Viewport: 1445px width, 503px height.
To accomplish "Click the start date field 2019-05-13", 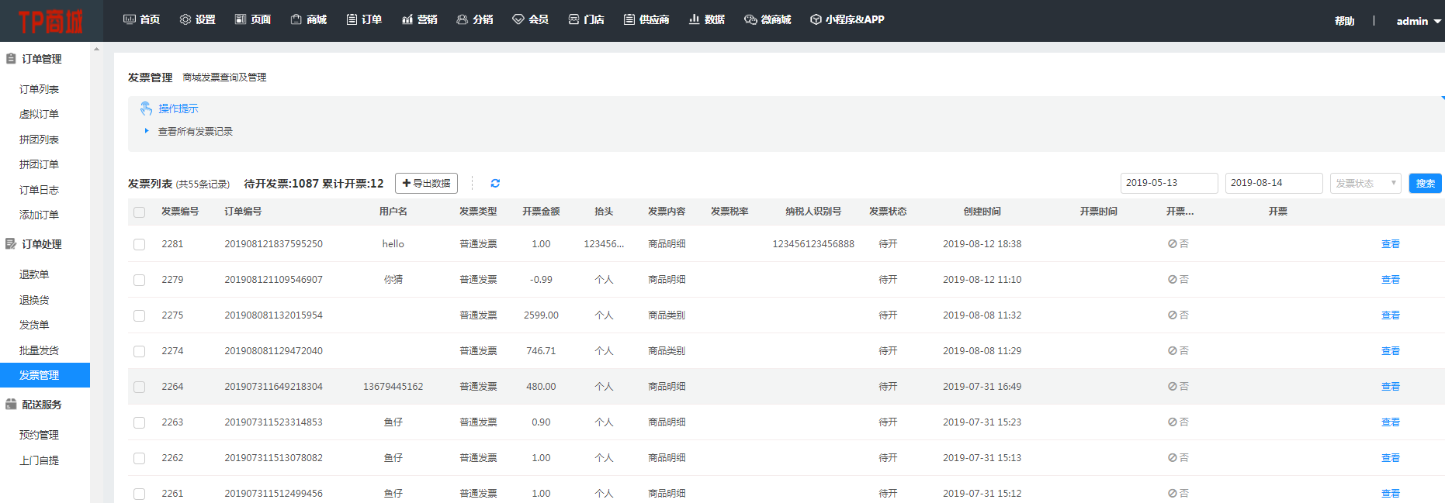I will (x=1168, y=183).
